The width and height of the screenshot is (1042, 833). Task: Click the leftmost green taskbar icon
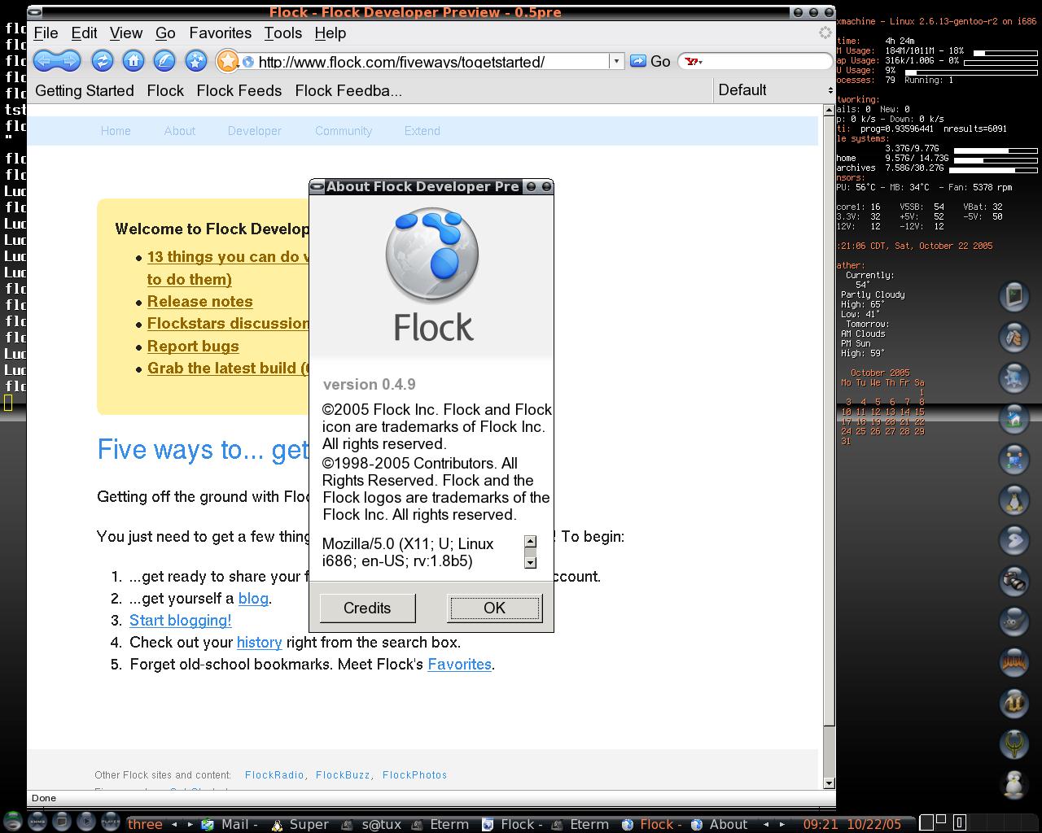[12, 822]
